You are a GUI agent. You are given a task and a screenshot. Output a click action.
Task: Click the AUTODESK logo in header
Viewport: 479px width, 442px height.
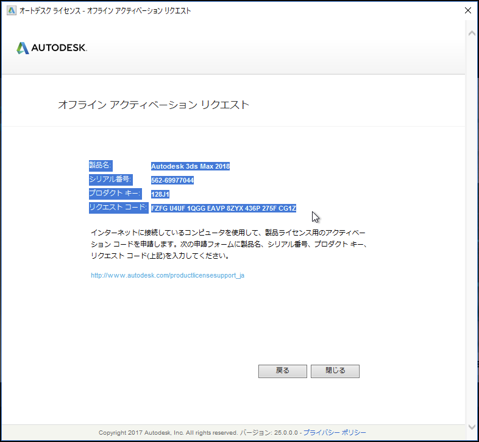(x=52, y=48)
